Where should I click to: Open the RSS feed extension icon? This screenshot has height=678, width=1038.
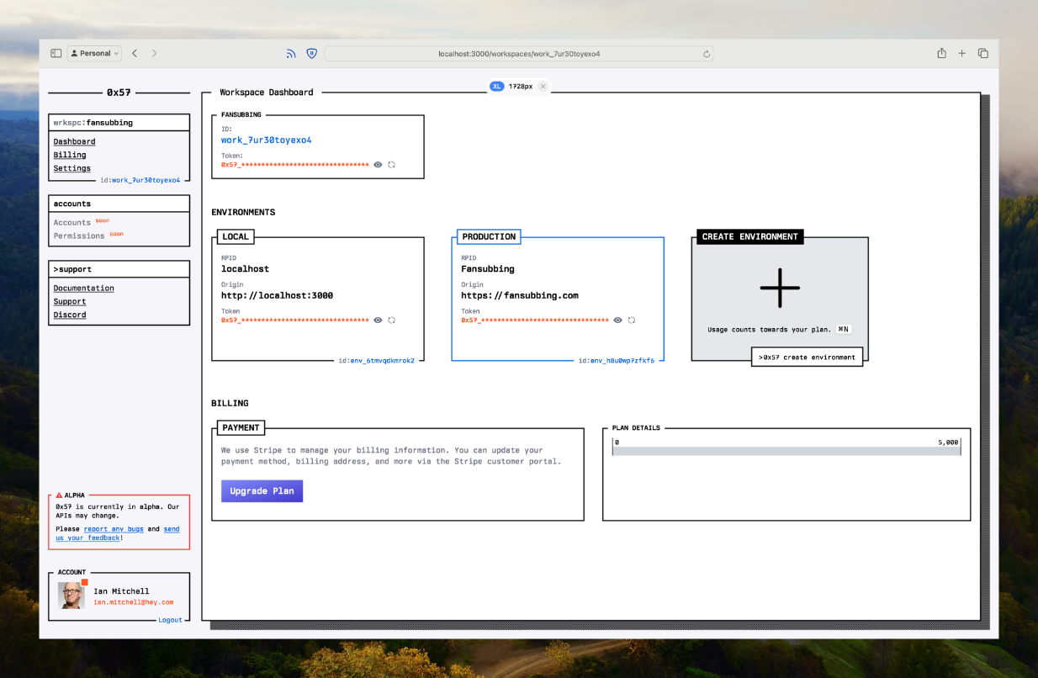tap(291, 53)
